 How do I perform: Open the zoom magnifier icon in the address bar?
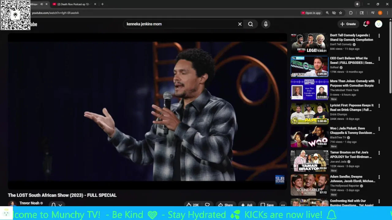(327, 13)
